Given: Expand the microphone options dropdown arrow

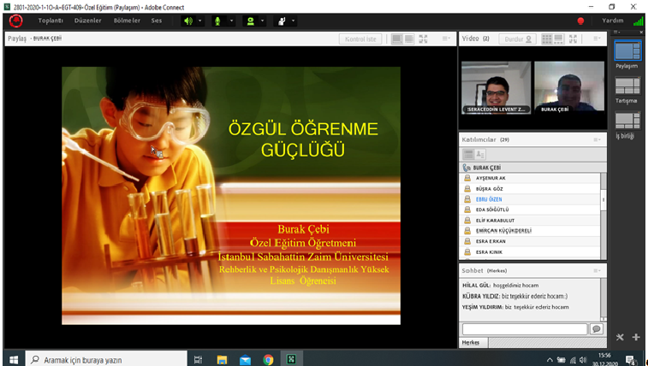Looking at the screenshot, I should point(229,21).
